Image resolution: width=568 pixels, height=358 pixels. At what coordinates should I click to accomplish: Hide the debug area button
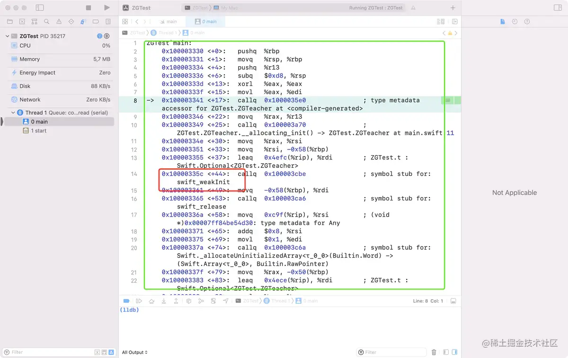point(453,301)
